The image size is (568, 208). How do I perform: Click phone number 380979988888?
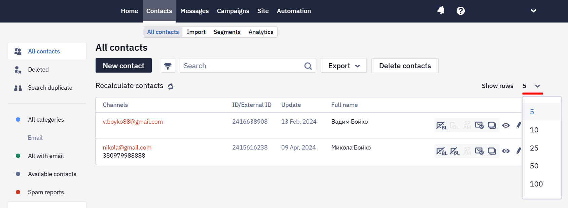[x=124, y=156]
